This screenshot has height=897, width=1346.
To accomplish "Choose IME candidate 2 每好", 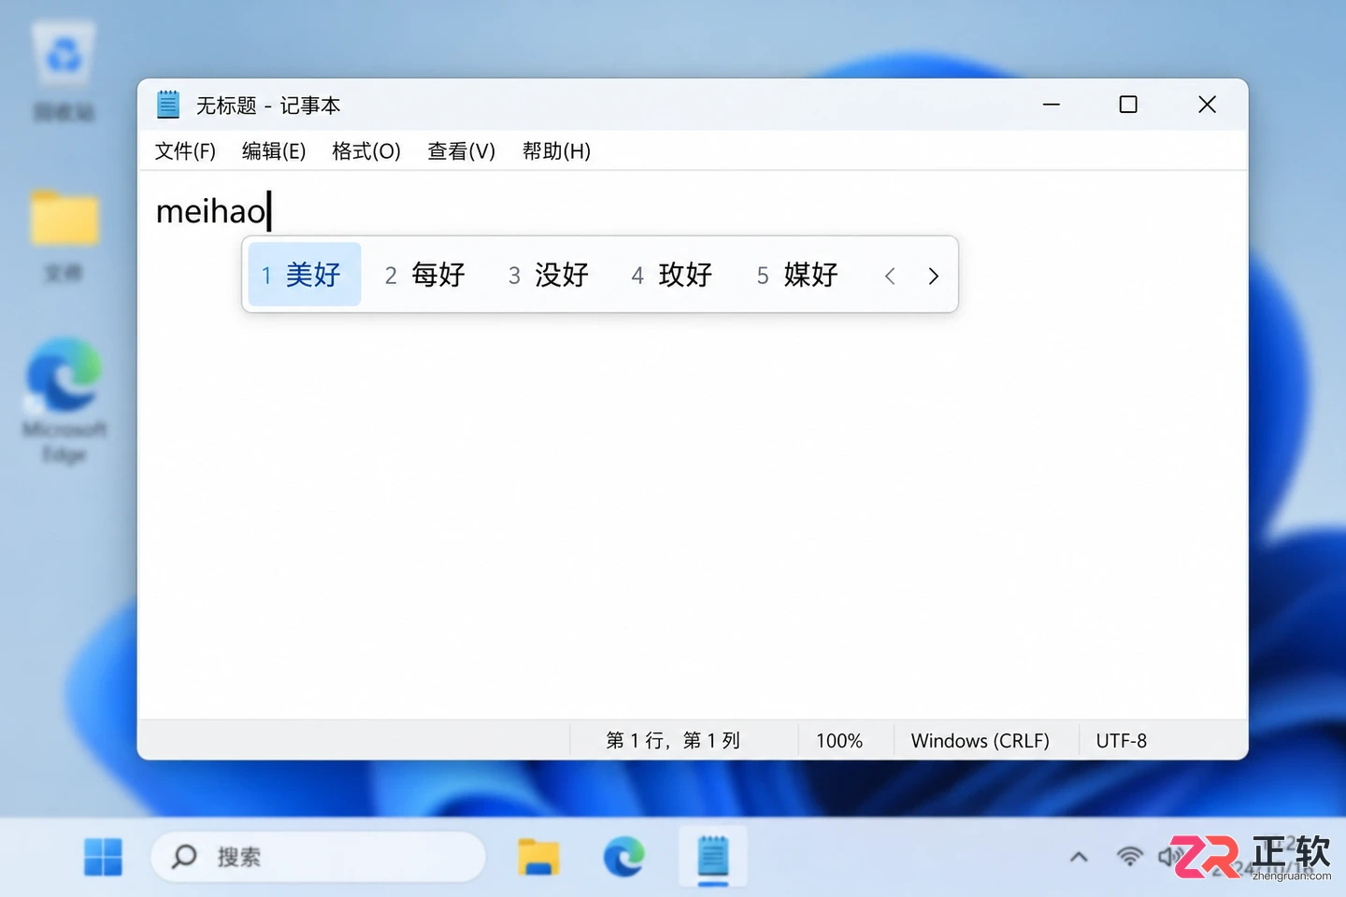I will [425, 275].
